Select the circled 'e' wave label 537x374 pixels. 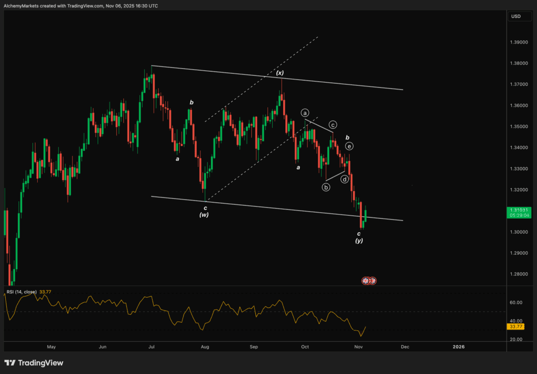click(x=349, y=146)
